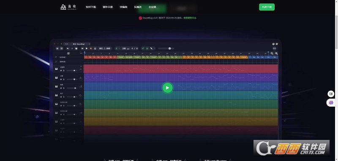Viewport: 338px width, 161px height.
Task: Open the 软件下载 nav item
Action: (91, 7)
